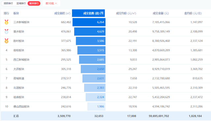Click the 汇总 summary row label
Image resolution: width=211 pixels, height=121 pixels.
point(16,116)
